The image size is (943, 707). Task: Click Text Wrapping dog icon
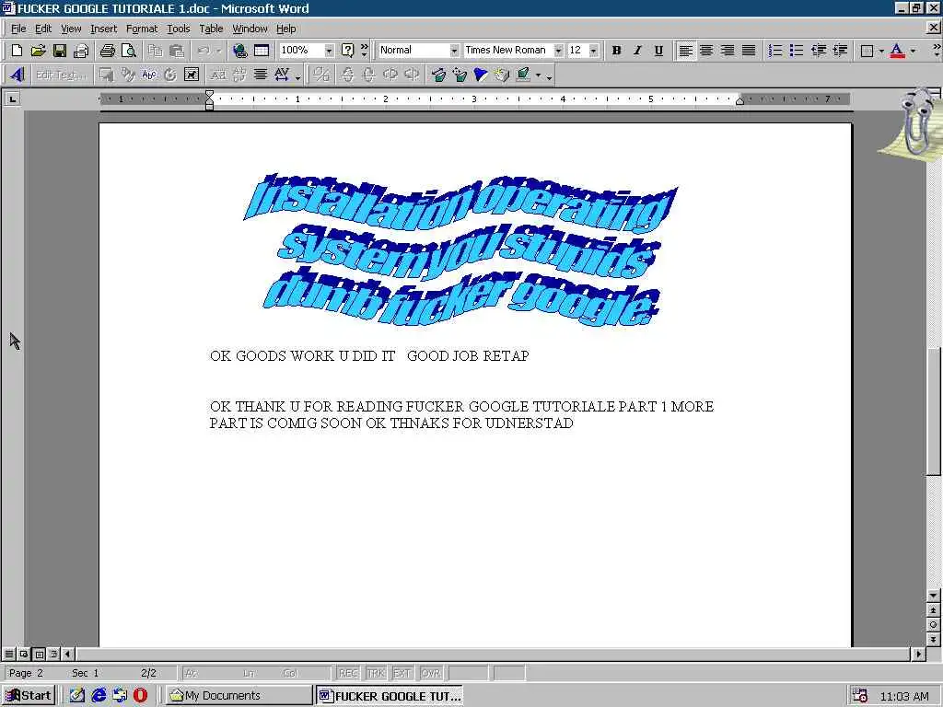192,75
